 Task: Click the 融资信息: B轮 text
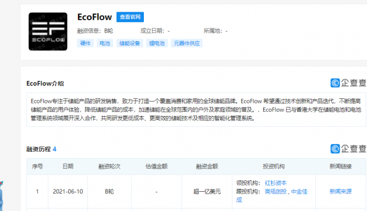(x=95, y=31)
